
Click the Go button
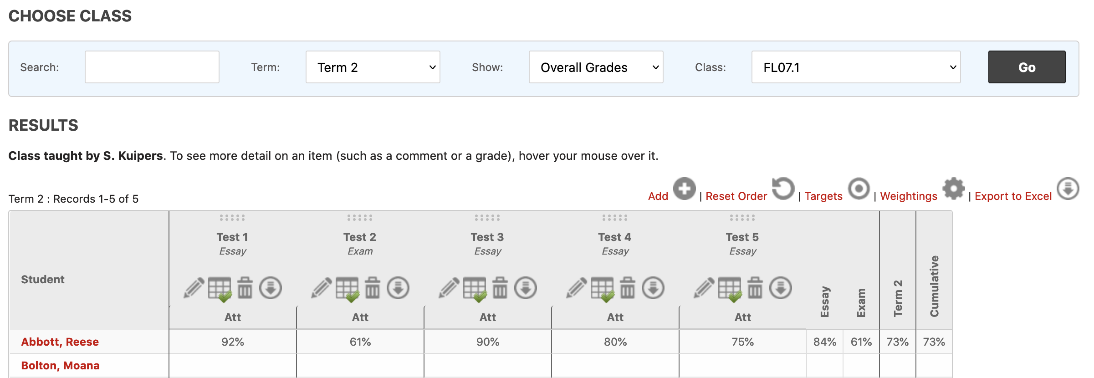(x=1027, y=67)
